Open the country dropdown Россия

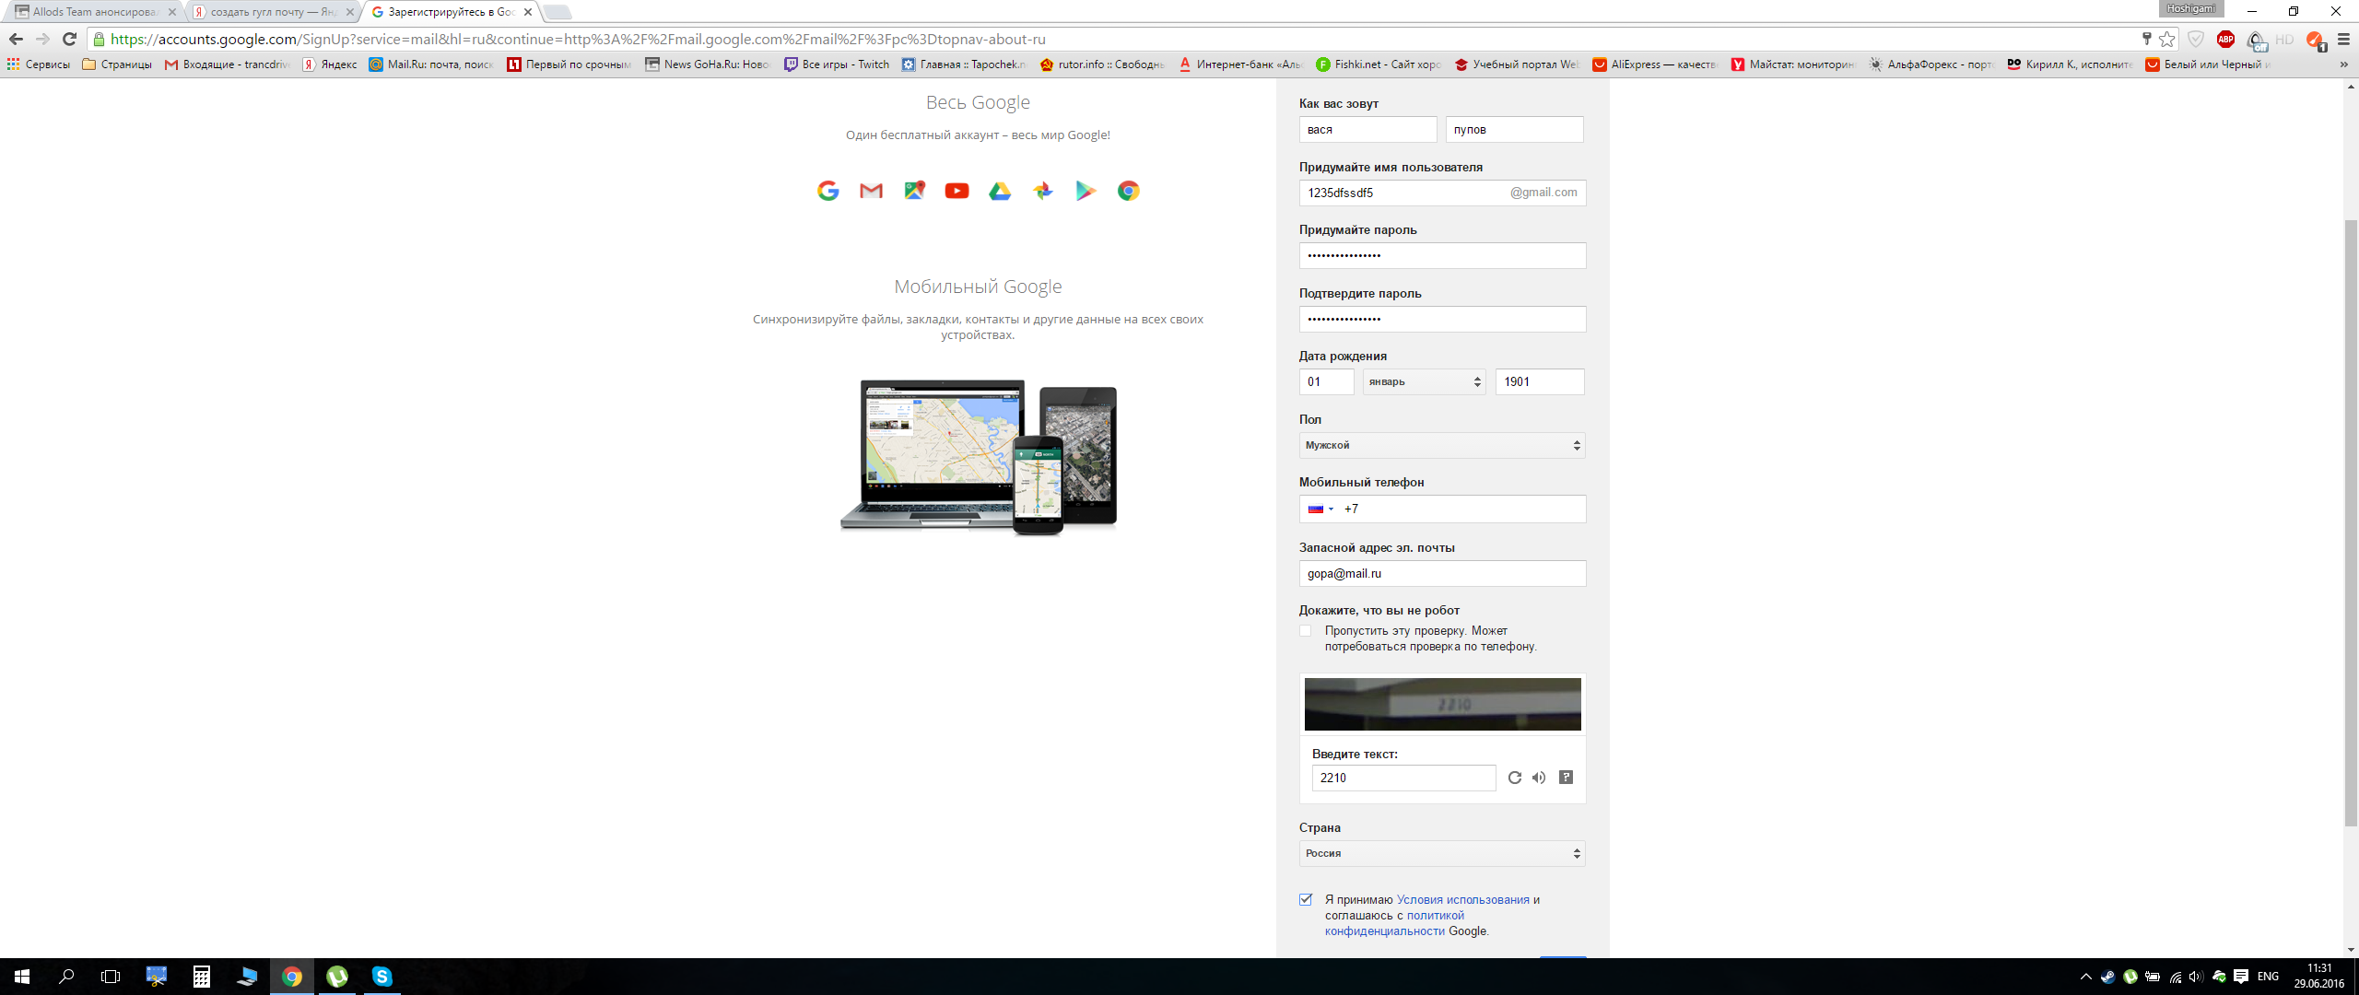(1442, 853)
